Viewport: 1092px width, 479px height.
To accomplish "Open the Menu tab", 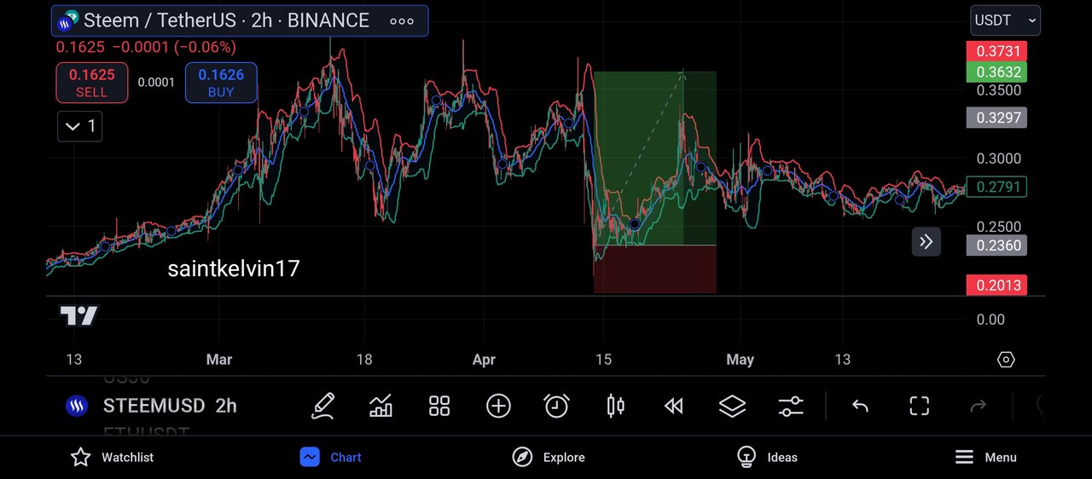I will tap(985, 457).
